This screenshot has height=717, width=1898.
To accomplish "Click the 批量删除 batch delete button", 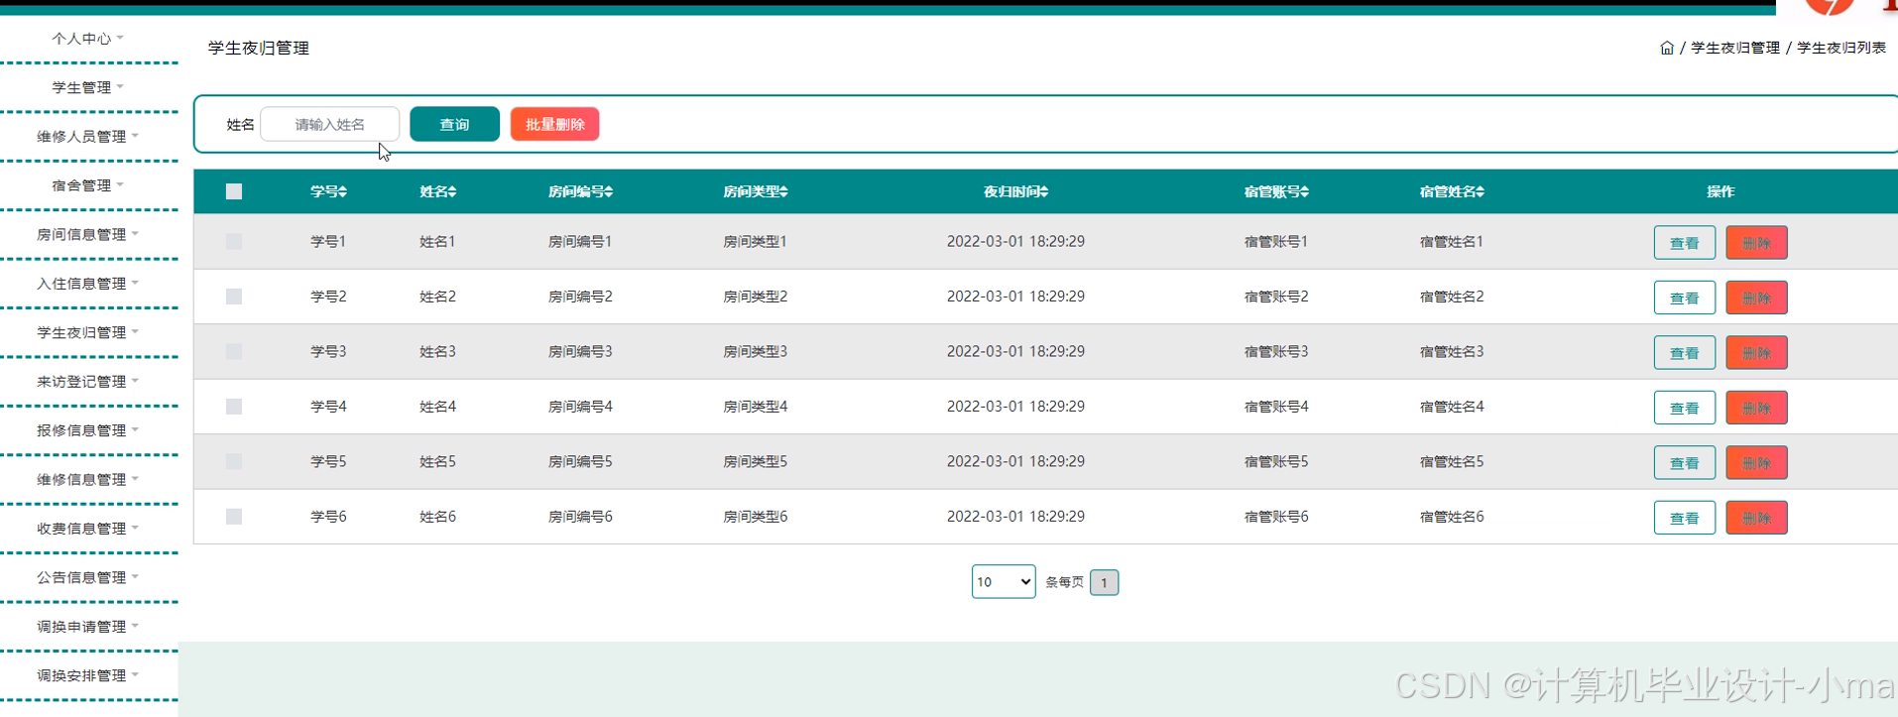I will [554, 124].
